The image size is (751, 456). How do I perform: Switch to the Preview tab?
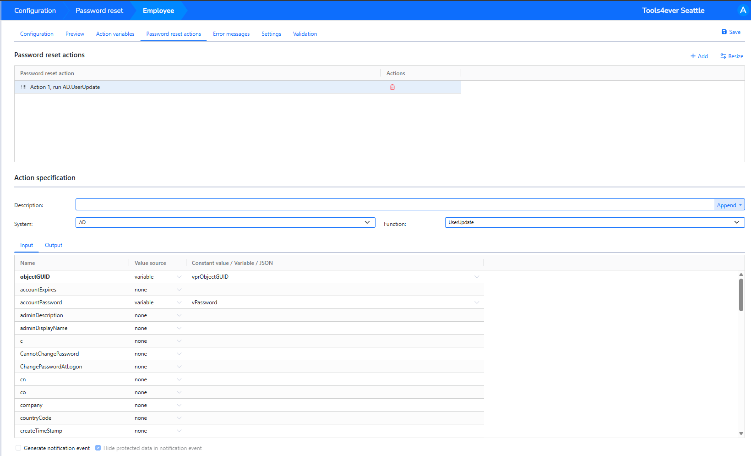[x=75, y=34]
